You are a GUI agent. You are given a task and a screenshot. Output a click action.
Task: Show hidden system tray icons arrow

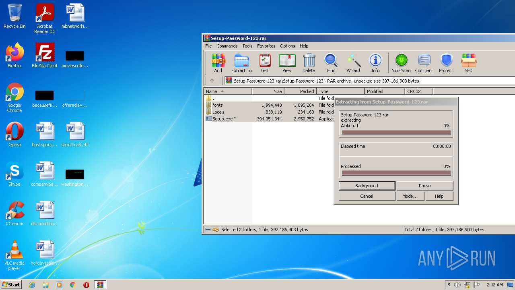tap(449, 285)
